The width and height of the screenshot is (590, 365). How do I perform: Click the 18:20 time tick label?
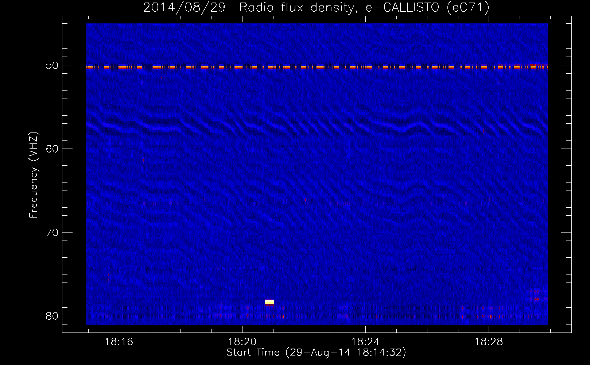tap(242, 342)
